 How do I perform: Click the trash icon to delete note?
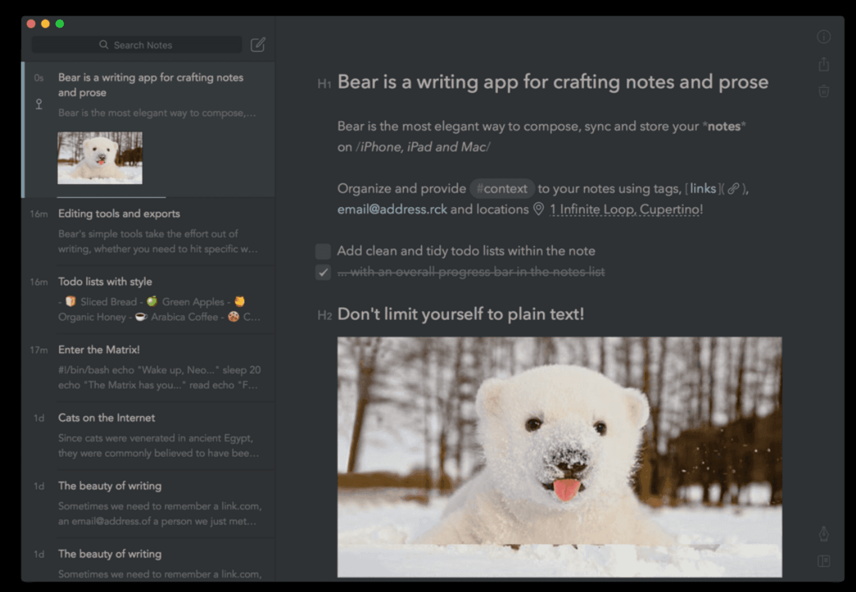pyautogui.click(x=823, y=91)
